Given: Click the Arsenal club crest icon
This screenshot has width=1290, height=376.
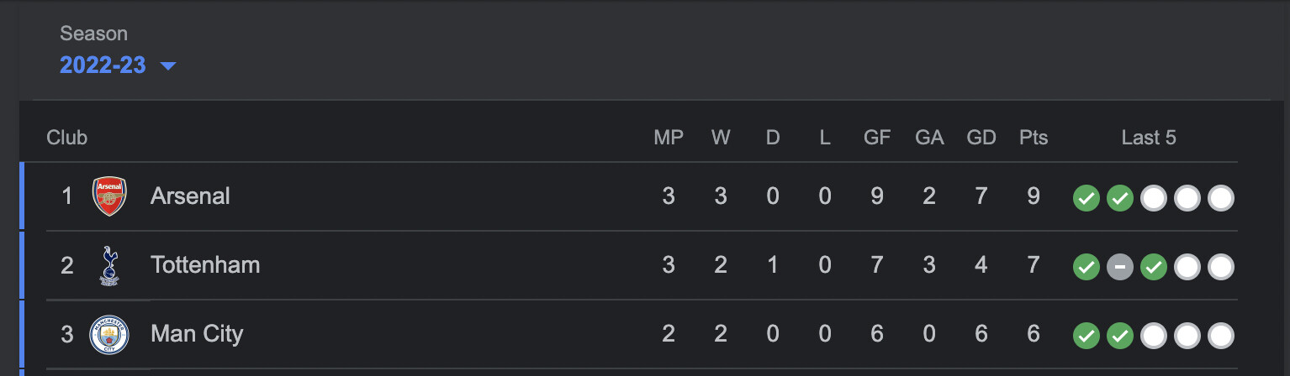Looking at the screenshot, I should pyautogui.click(x=109, y=196).
